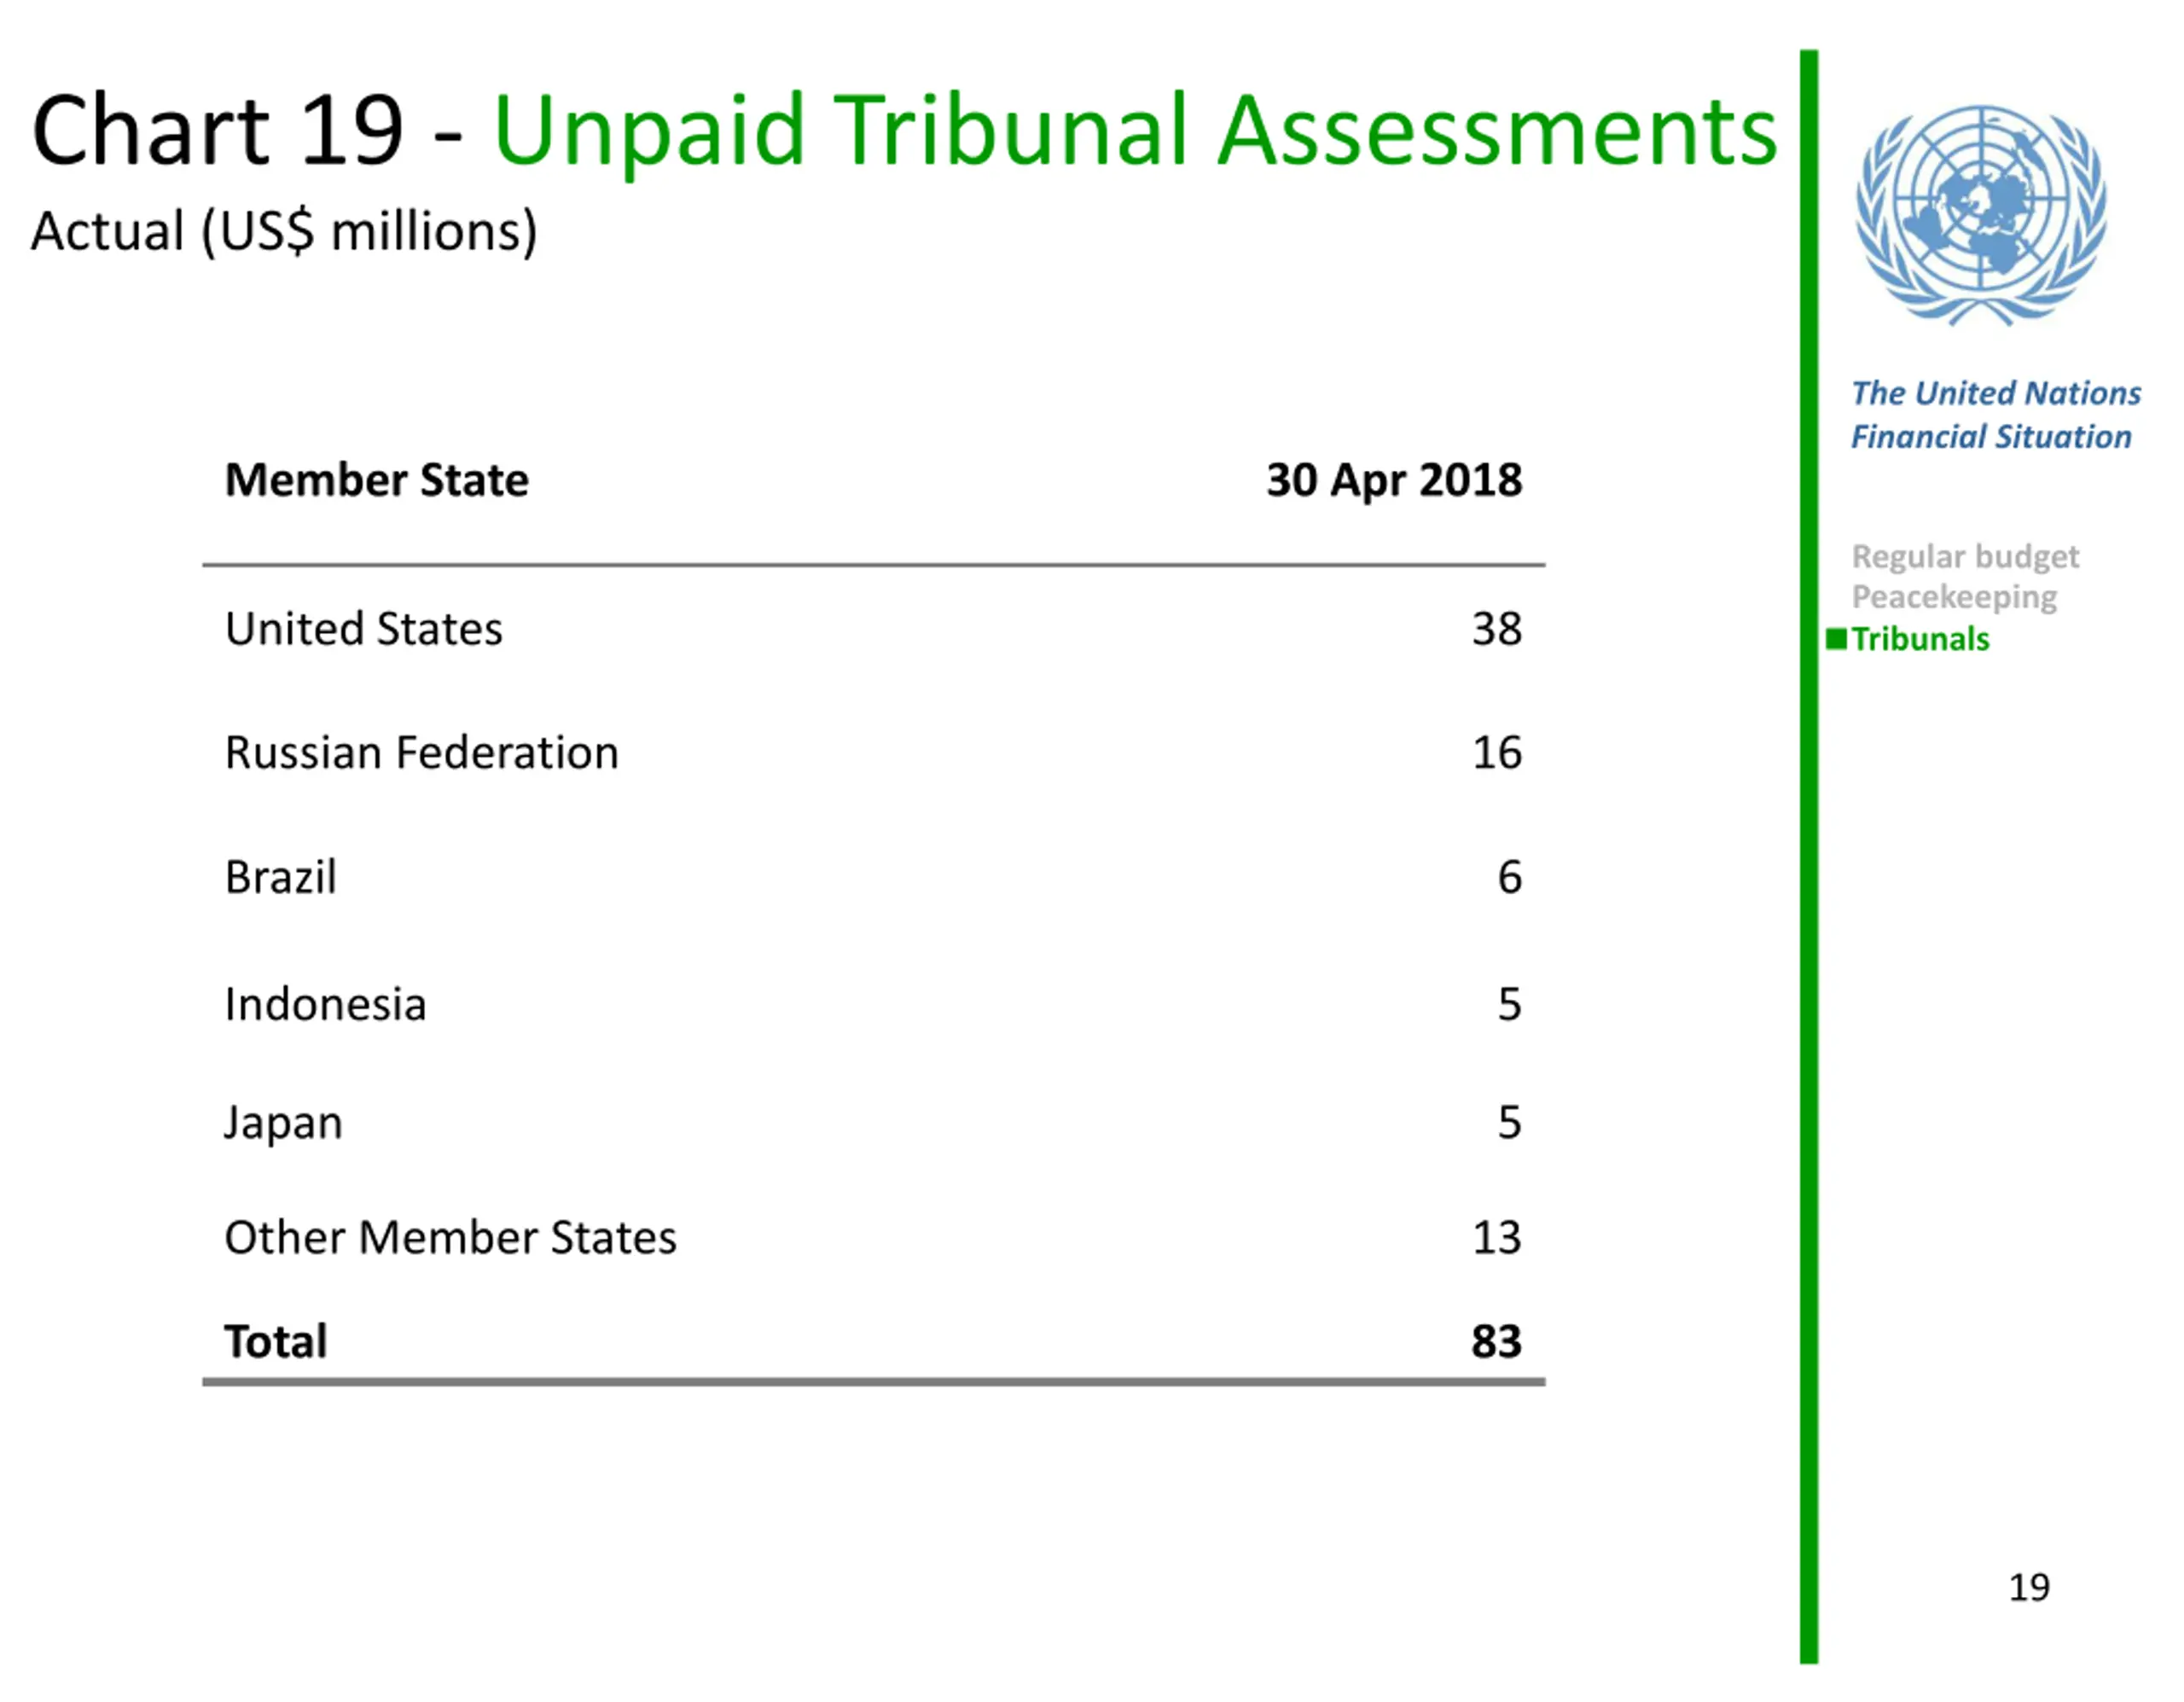Click the slide page number 19
Screen dimensions: 2184x1702
click(x=2029, y=1588)
